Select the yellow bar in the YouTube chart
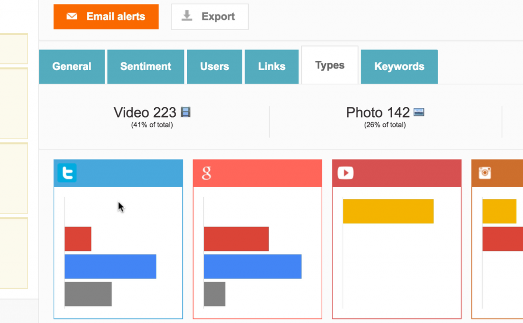This screenshot has height=323, width=523. 388,211
